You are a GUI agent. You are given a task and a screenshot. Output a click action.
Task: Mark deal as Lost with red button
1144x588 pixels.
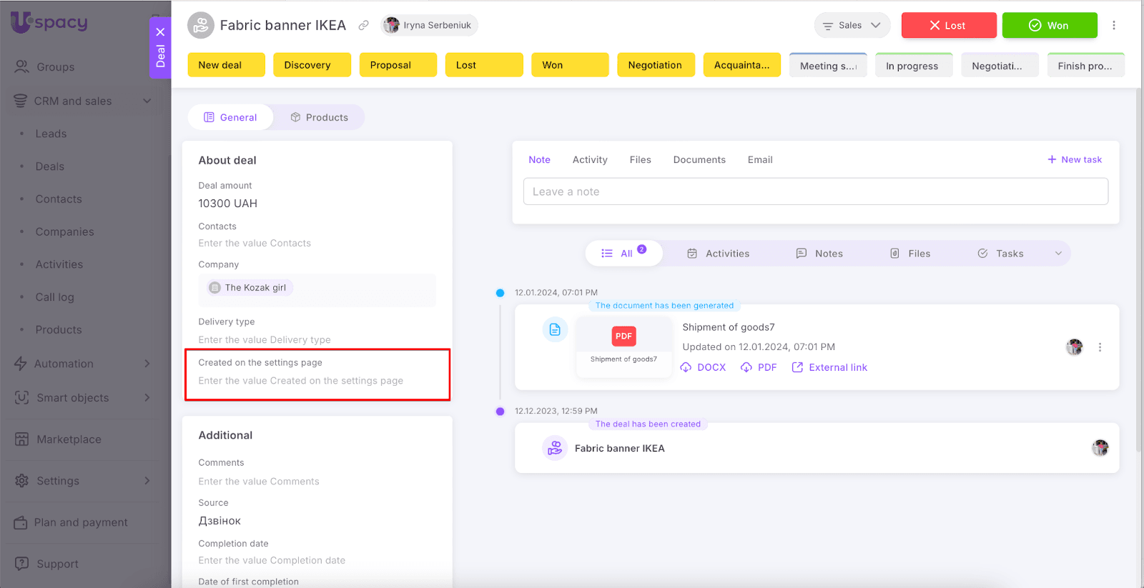948,26
